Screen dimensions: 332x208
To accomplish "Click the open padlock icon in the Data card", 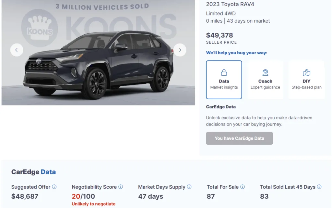I will [x=224, y=72].
